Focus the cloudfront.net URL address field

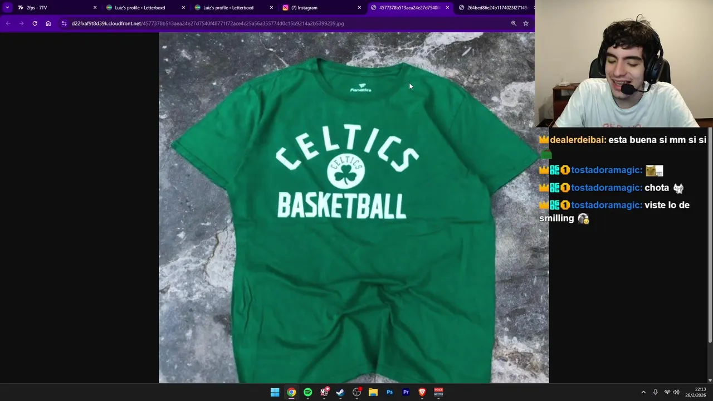click(x=284, y=23)
